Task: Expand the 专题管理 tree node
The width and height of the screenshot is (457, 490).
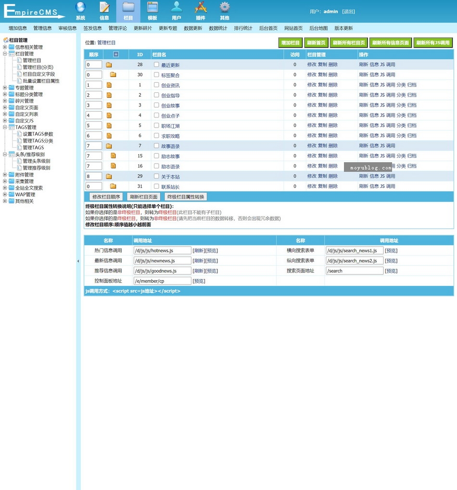Action: click(5, 88)
